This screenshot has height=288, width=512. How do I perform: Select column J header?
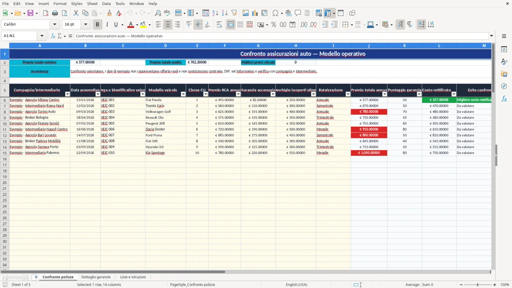click(x=369, y=45)
